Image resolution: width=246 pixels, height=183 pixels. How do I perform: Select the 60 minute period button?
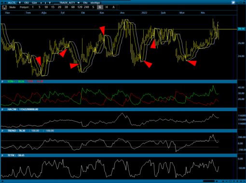point(73,7)
